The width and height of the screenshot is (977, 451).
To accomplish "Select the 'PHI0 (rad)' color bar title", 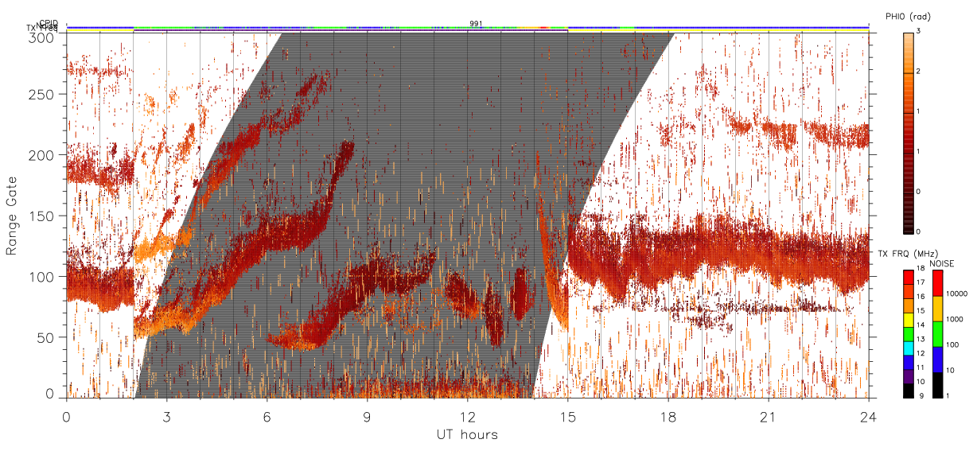I will 908,16.
